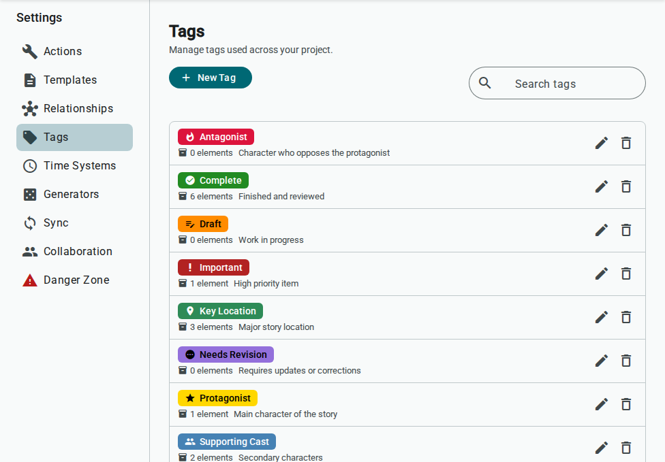
Task: Click "6 elements" count under Complete
Action: [211, 197]
